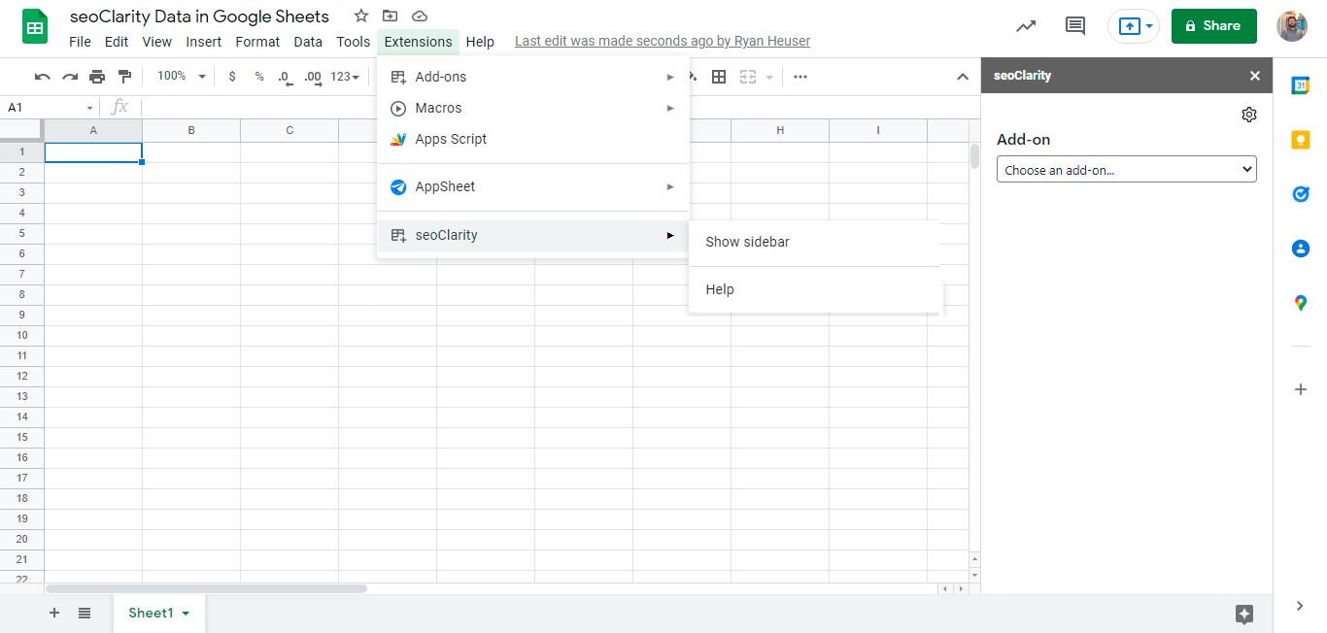1327x633 pixels.
Task: Open the zoom 100% dropdown
Action: click(182, 76)
